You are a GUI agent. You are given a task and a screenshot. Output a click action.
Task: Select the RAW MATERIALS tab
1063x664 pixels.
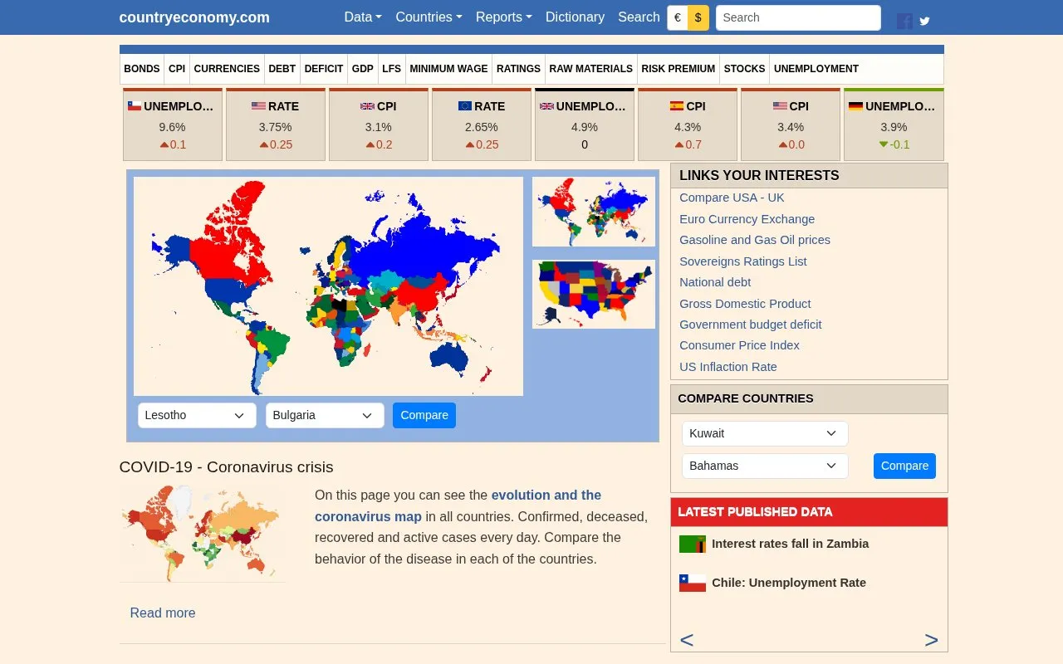tap(591, 69)
